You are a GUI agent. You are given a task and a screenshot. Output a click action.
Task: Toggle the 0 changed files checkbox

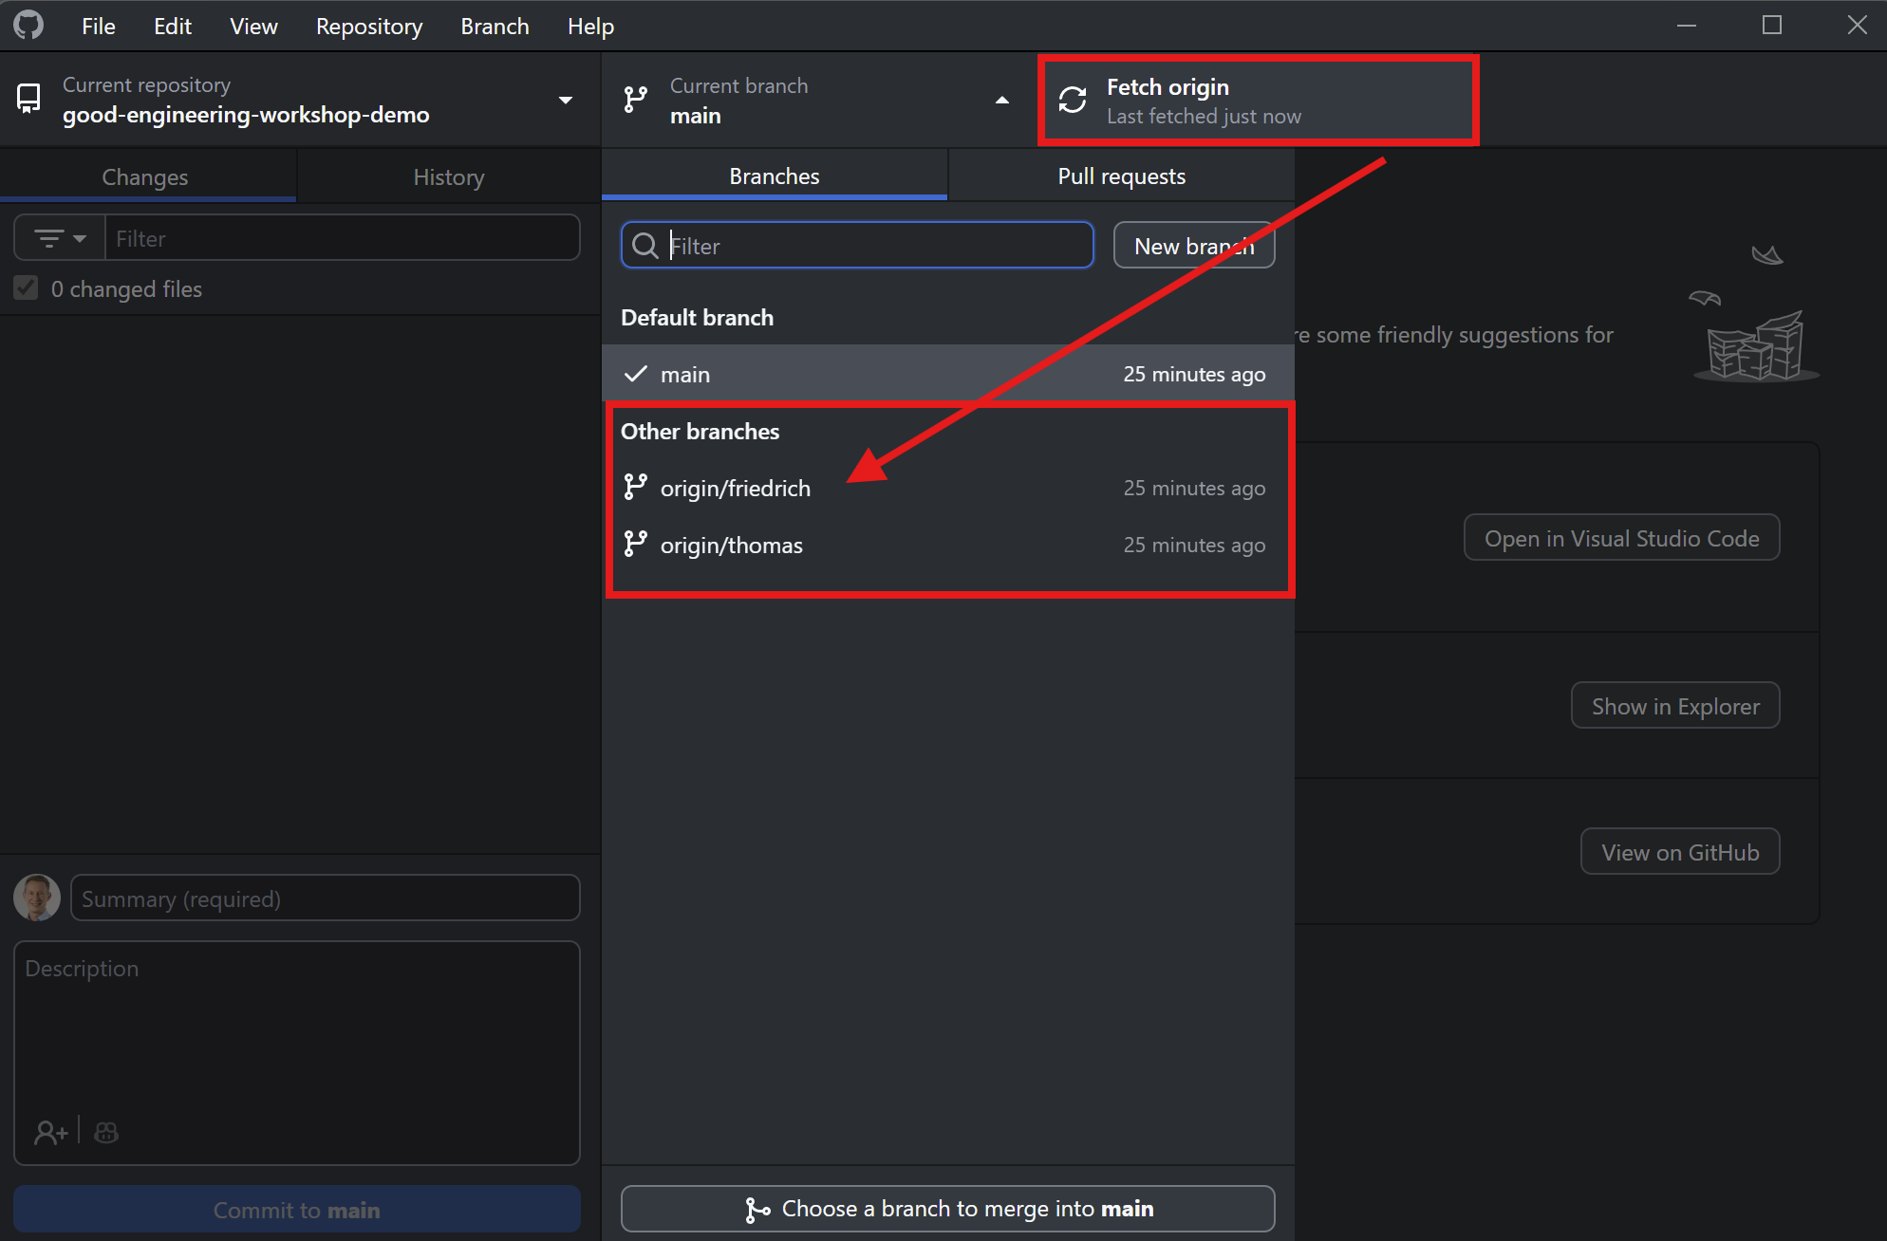pos(27,288)
